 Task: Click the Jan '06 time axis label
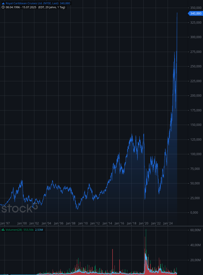tap(59, 223)
